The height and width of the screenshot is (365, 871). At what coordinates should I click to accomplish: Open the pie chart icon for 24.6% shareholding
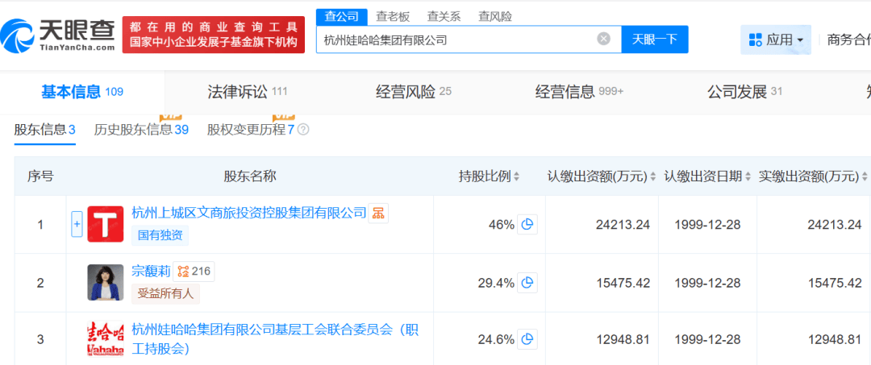coord(527,339)
